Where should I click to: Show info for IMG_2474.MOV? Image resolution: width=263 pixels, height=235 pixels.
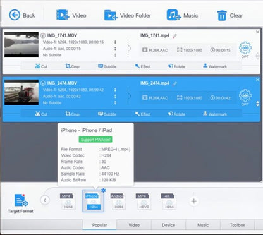(x=43, y=83)
